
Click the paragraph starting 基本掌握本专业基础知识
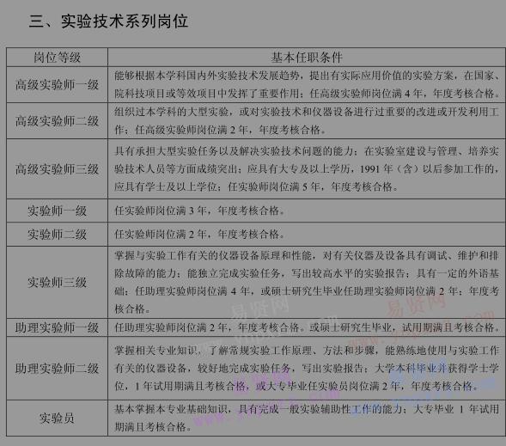(307, 418)
